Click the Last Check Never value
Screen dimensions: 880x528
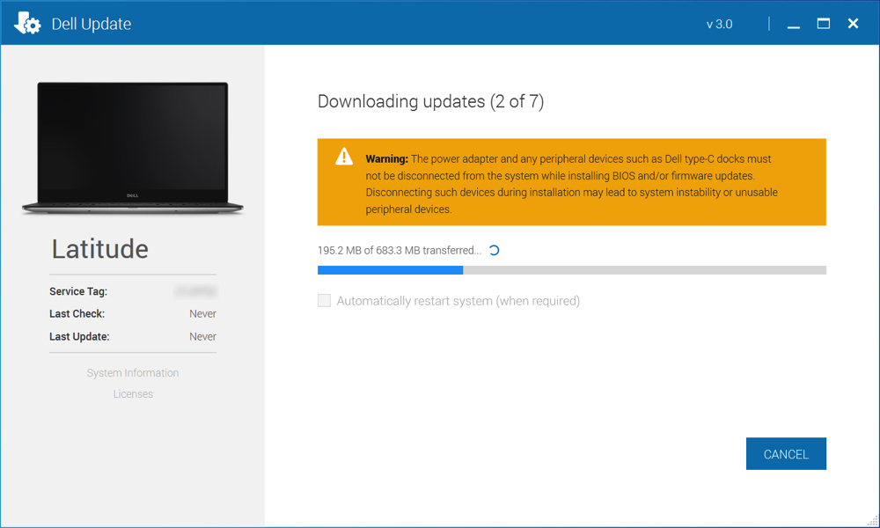point(202,313)
